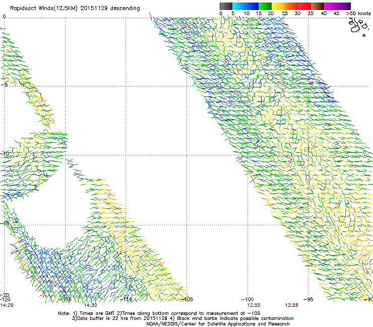This screenshot has width=373, height=327.
Task: Click the '-10' latitude axis label
Action: pos(5,153)
